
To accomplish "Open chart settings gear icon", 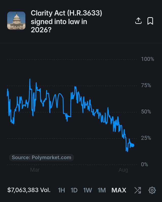I will pos(152,190).
